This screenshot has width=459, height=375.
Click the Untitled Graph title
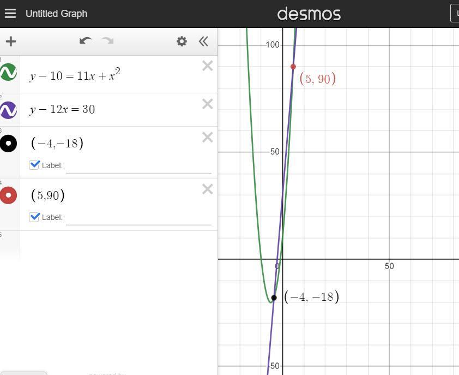click(57, 14)
